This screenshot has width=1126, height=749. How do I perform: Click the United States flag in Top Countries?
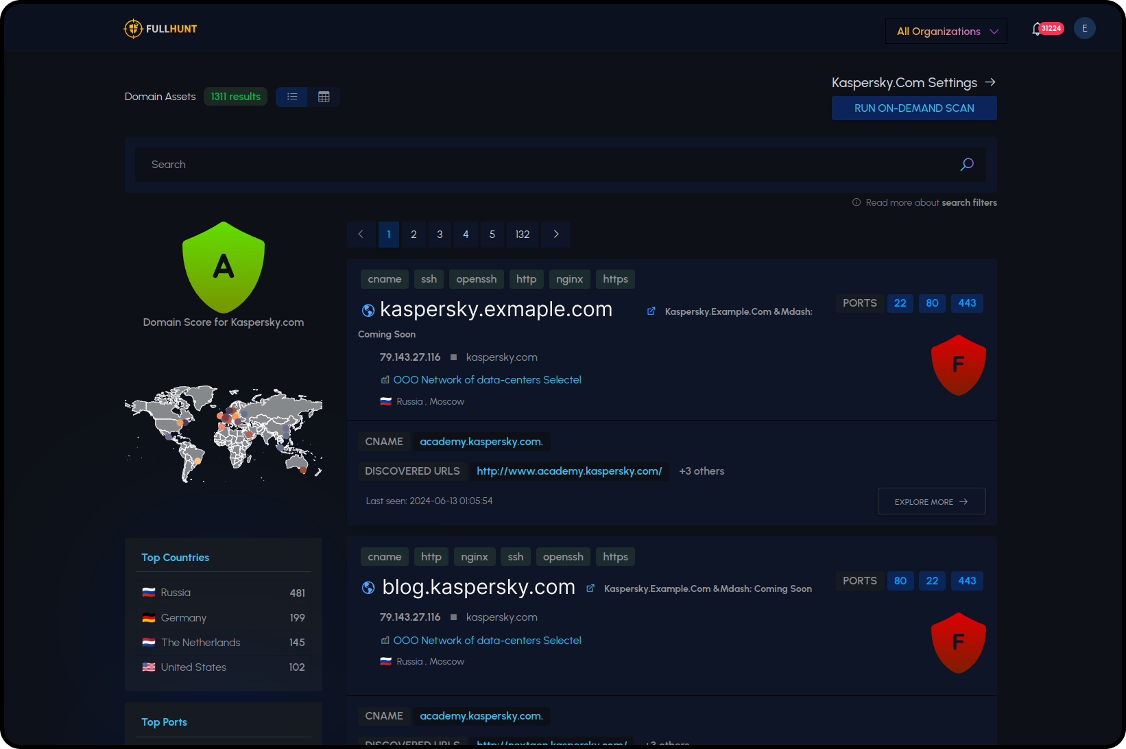pyautogui.click(x=148, y=667)
